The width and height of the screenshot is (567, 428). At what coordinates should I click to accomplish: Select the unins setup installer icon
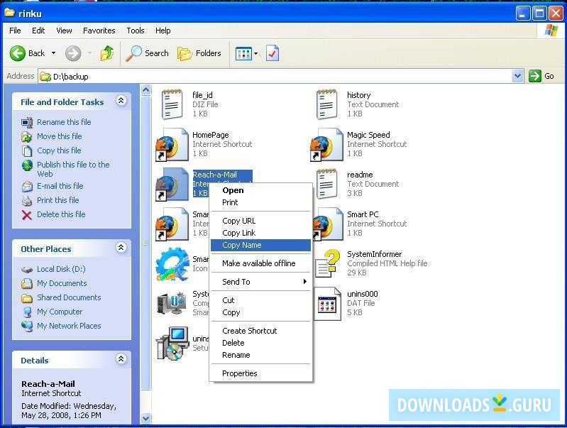pyautogui.click(x=172, y=343)
